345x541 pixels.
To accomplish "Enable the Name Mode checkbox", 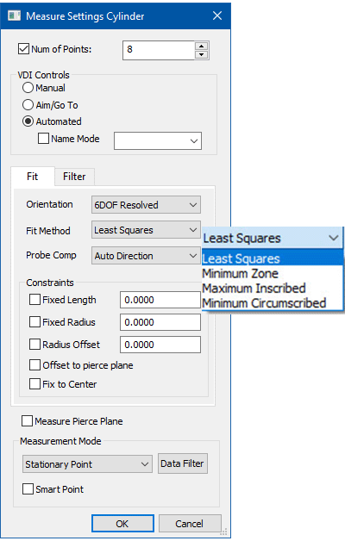I will (x=43, y=139).
